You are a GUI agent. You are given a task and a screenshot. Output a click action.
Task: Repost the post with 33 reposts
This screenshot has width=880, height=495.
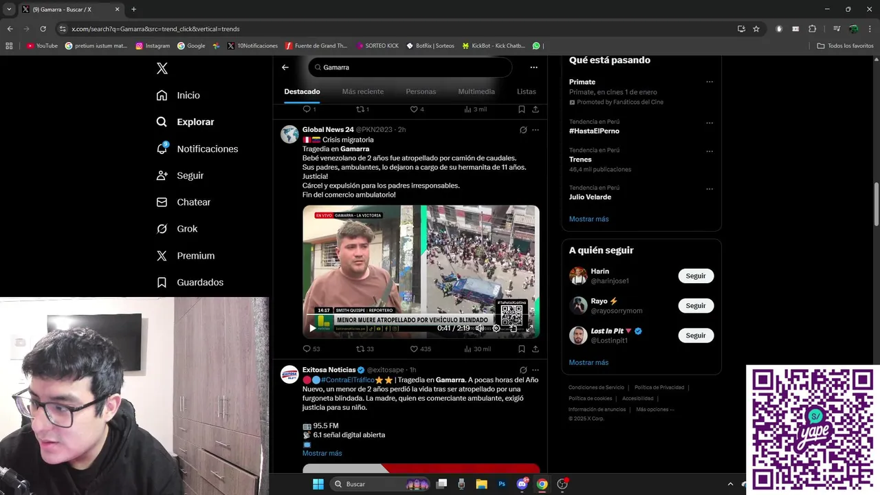[365, 349]
